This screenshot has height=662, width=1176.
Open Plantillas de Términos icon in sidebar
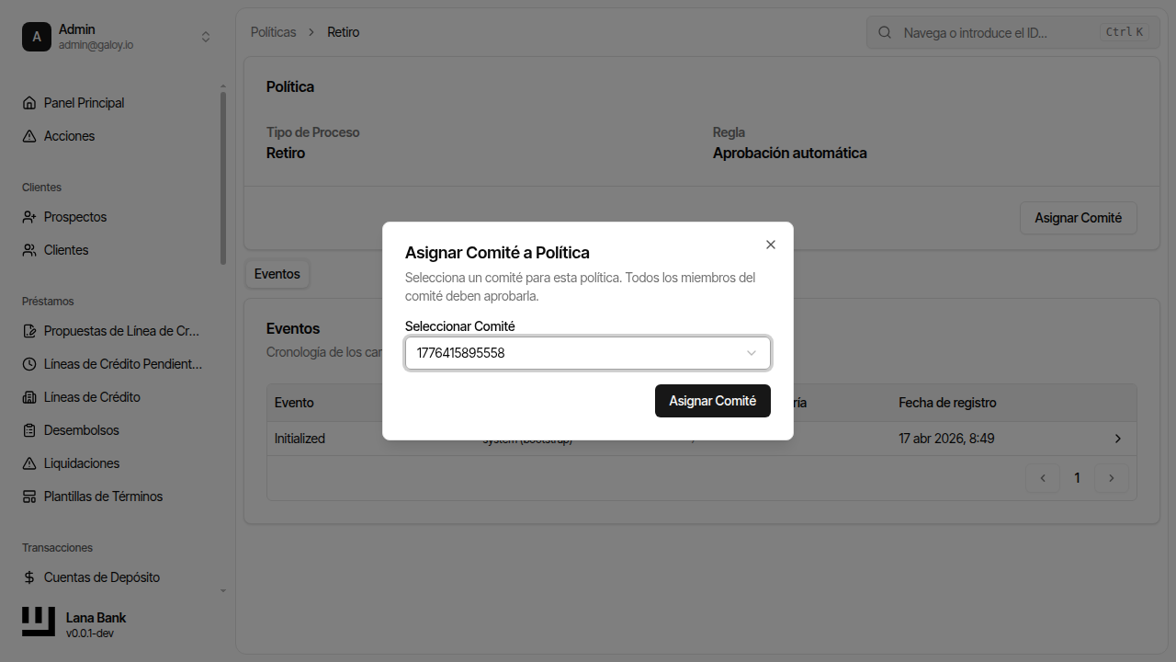point(30,496)
